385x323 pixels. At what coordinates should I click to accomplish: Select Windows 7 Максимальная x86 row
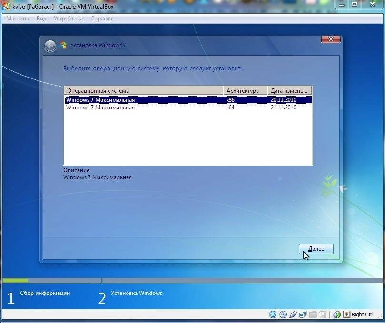click(188, 100)
